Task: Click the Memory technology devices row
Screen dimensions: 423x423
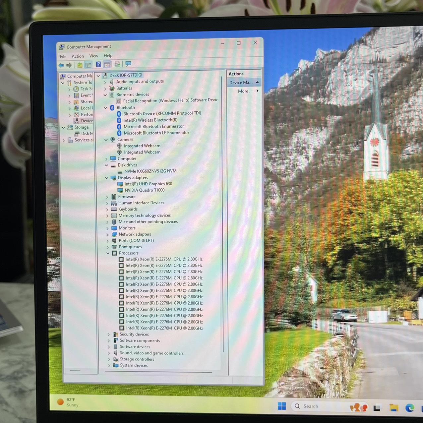Action: pos(145,215)
